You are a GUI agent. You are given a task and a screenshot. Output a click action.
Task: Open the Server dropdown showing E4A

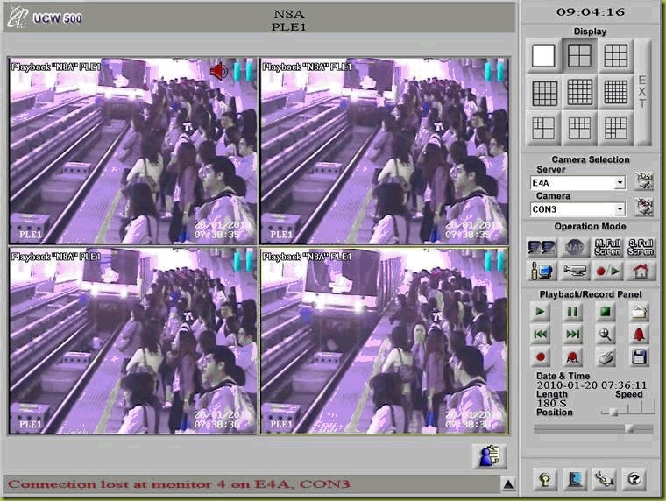(577, 183)
